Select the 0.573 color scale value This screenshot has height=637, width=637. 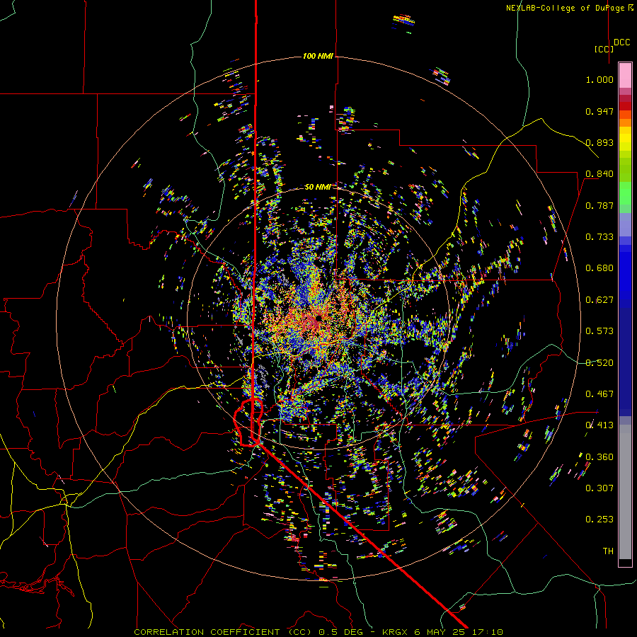[x=599, y=331]
